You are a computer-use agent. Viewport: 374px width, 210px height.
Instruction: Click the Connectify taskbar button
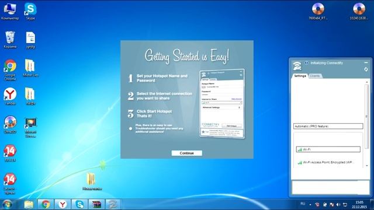113,204
